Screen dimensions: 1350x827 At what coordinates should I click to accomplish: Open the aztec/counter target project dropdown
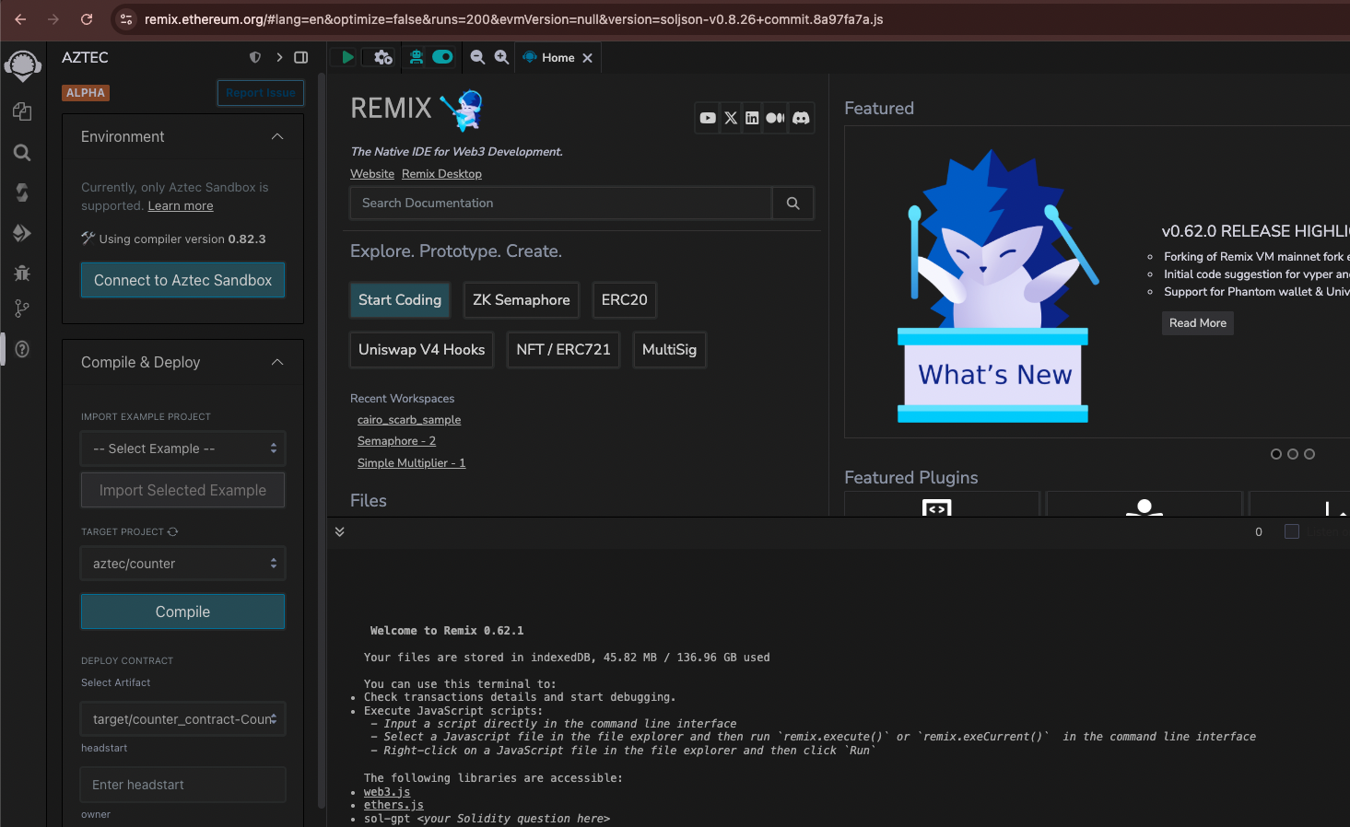tap(182, 563)
